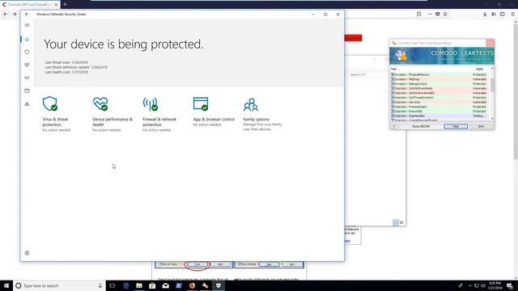Viewport: 518px width, 291px height.
Task: Click taskbar search box
Action: click(x=59, y=285)
